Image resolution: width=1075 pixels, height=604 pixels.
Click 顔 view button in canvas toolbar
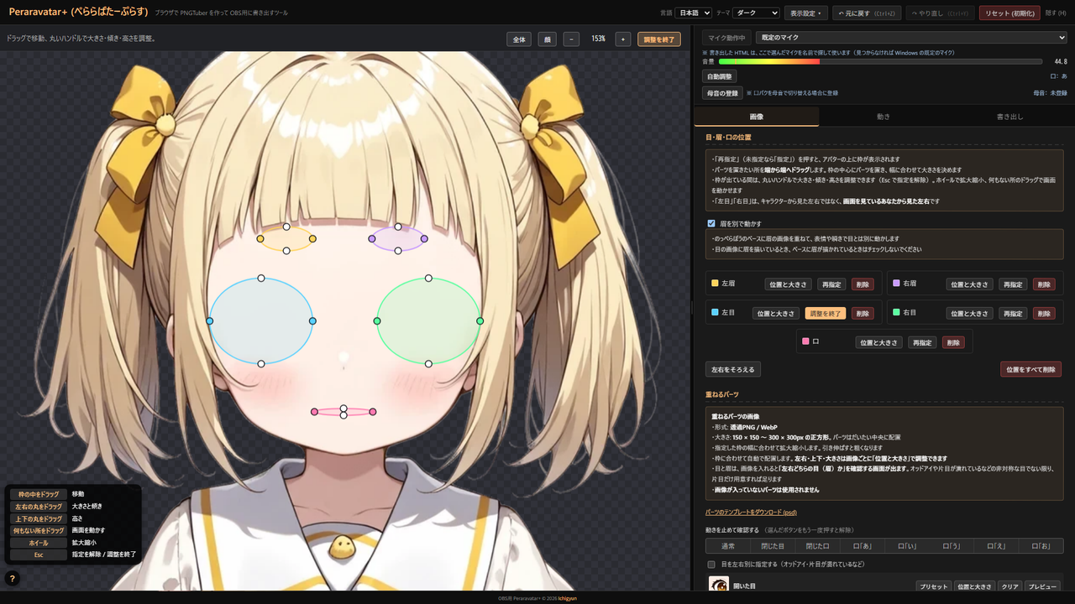548,39
